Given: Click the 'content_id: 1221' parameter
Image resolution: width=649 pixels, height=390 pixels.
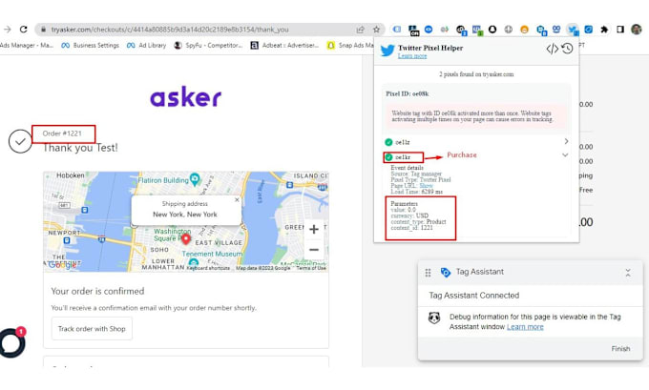Looking at the screenshot, I should tap(412, 228).
